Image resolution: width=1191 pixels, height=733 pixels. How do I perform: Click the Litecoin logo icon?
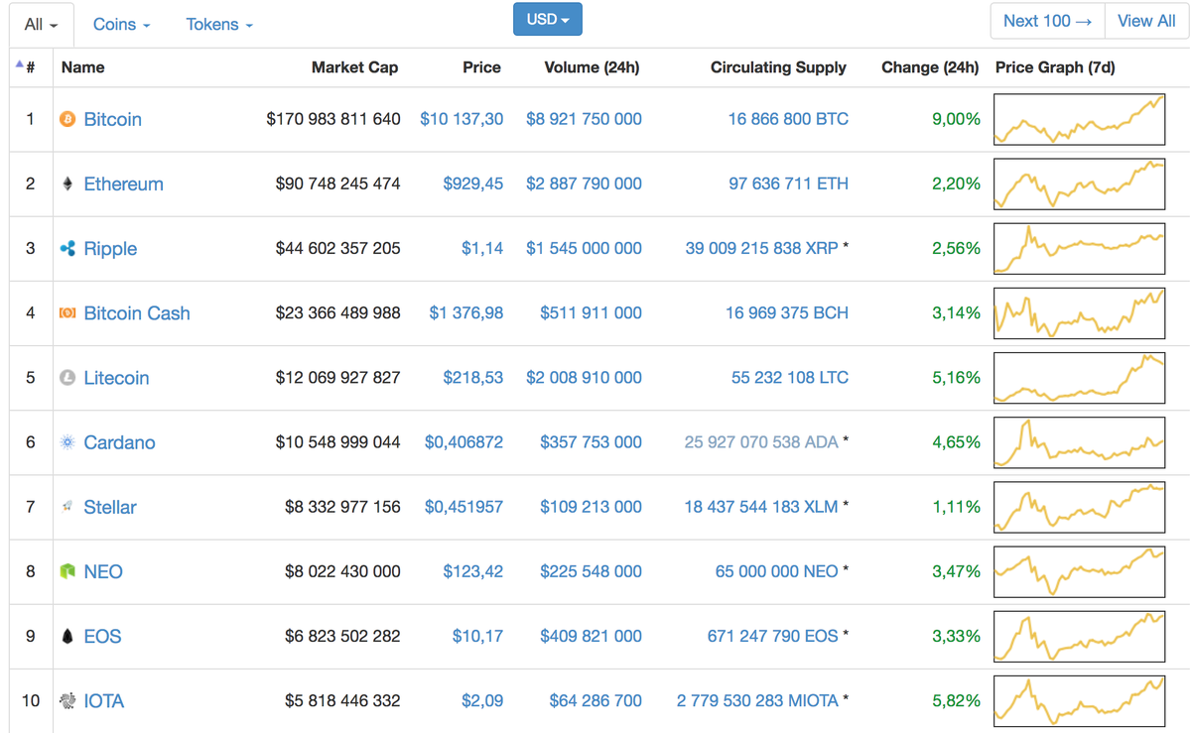(67, 378)
